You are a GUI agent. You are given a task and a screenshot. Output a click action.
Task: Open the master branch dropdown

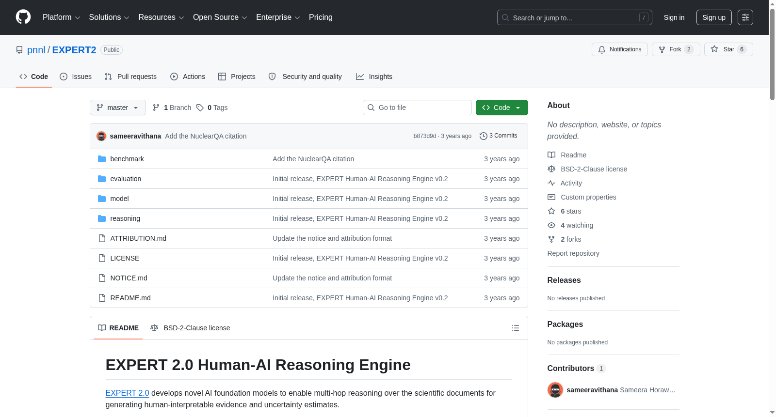118,108
